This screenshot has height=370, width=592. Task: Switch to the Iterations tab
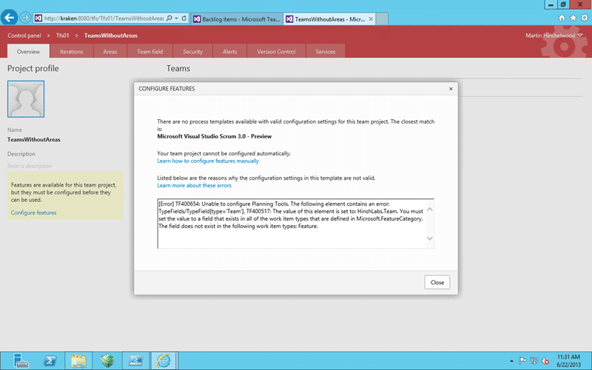click(x=71, y=52)
